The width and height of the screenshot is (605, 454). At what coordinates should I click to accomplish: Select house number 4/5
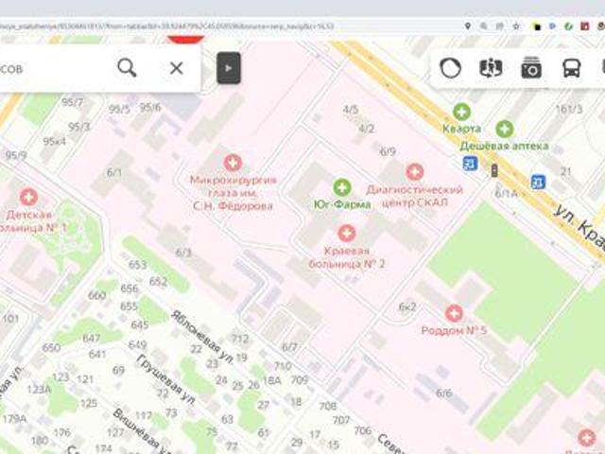351,110
